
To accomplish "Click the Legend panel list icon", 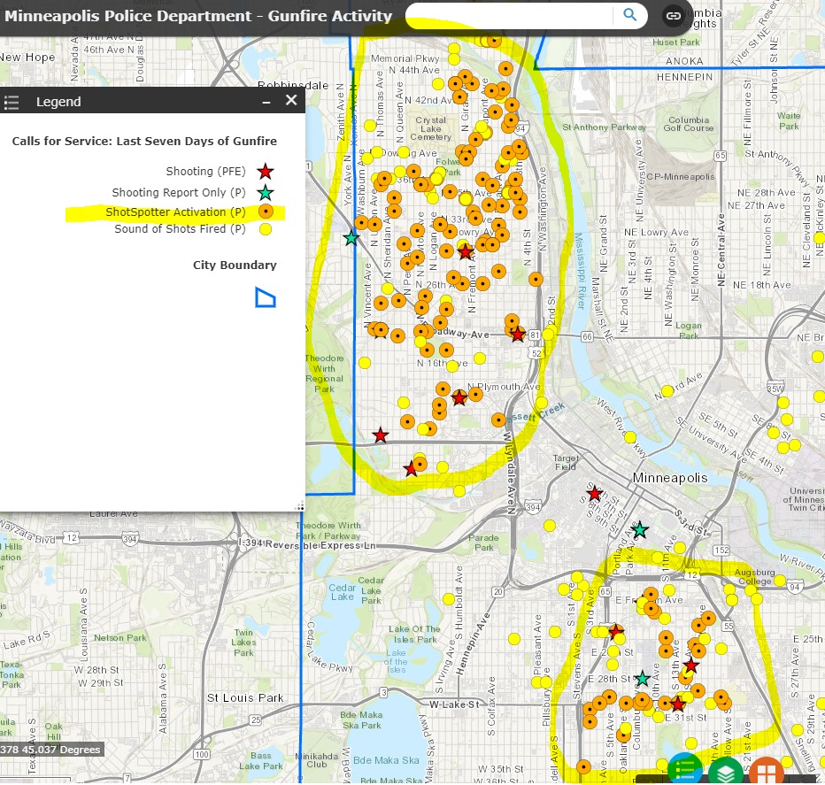I will pos(12,102).
